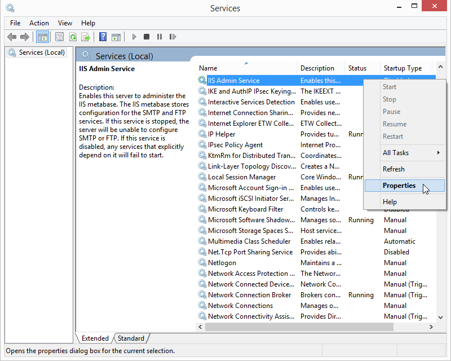
Task: Click gear icon beside IP Helper
Action: click(x=202, y=134)
